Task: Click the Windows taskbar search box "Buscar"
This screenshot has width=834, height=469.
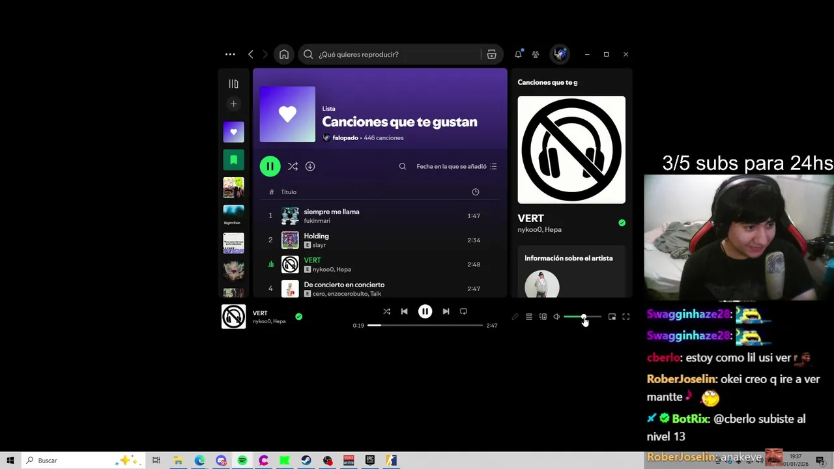Action: [83, 461]
